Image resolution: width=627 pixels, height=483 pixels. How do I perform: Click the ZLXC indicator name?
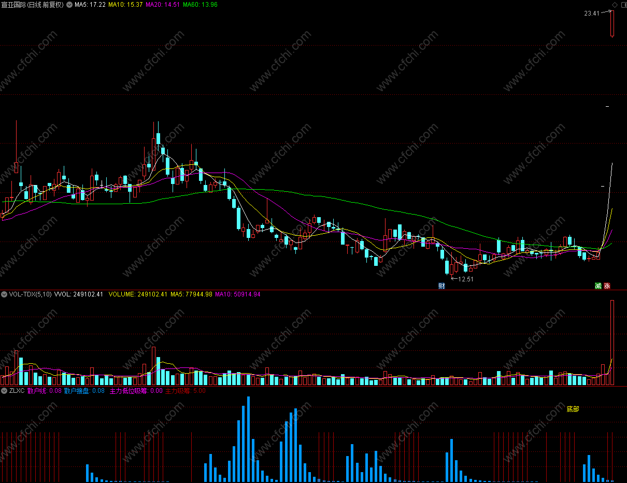[17, 391]
